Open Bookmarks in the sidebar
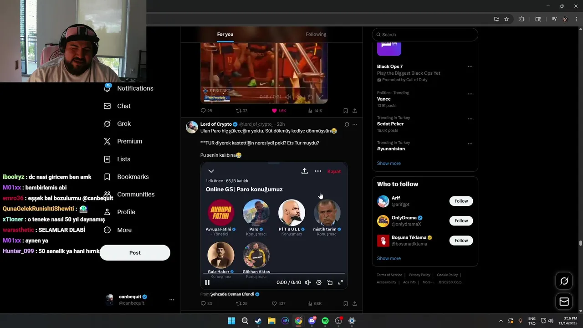This screenshot has height=328, width=583. (126, 177)
